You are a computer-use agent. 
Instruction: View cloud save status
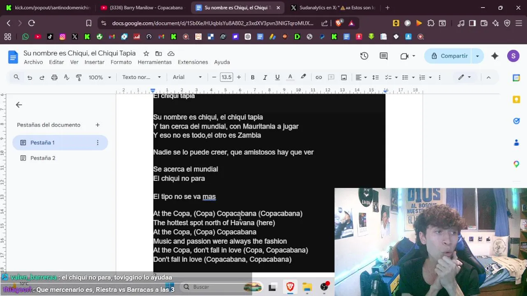tap(171, 53)
